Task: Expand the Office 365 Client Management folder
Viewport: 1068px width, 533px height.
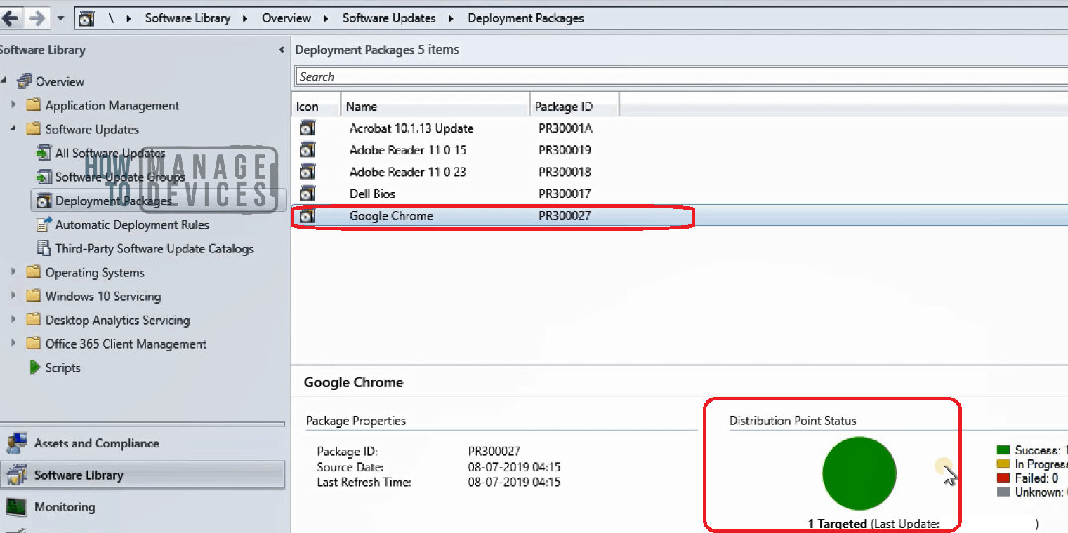Action: pyautogui.click(x=13, y=344)
